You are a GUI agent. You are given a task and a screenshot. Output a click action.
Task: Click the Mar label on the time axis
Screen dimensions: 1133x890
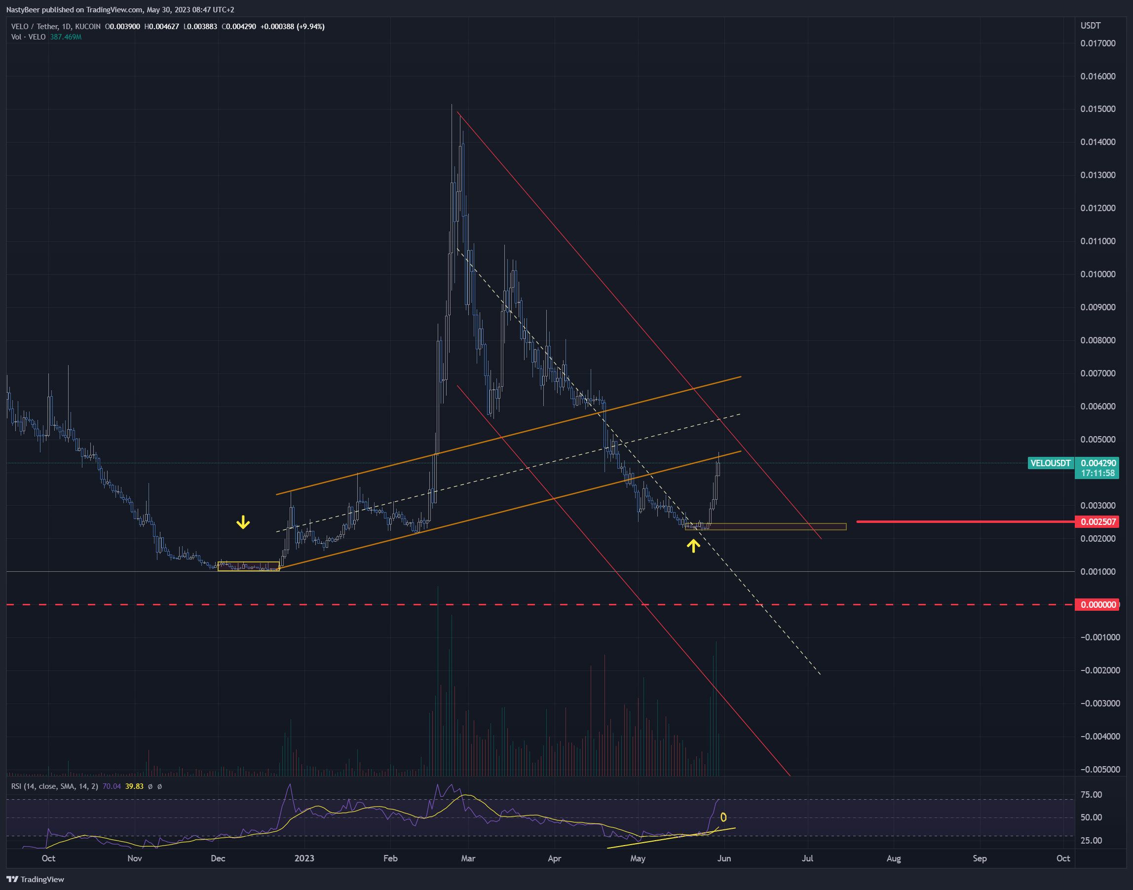click(x=468, y=858)
